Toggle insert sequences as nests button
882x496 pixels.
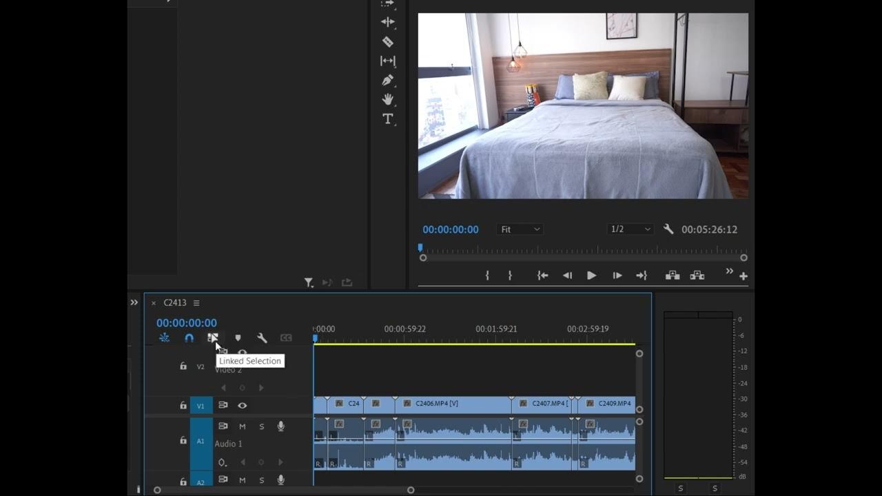tap(164, 338)
